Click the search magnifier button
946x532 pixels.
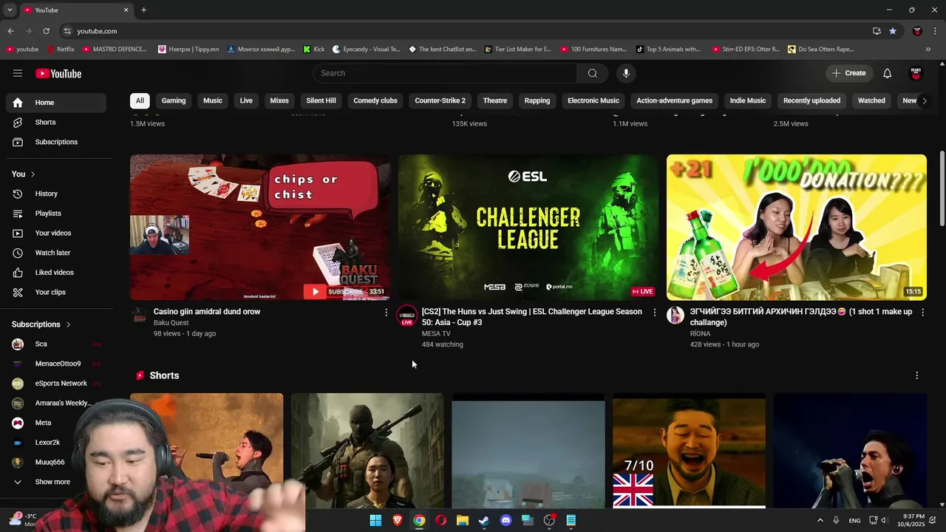(592, 73)
